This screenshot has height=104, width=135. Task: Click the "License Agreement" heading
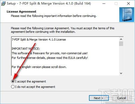(21, 12)
